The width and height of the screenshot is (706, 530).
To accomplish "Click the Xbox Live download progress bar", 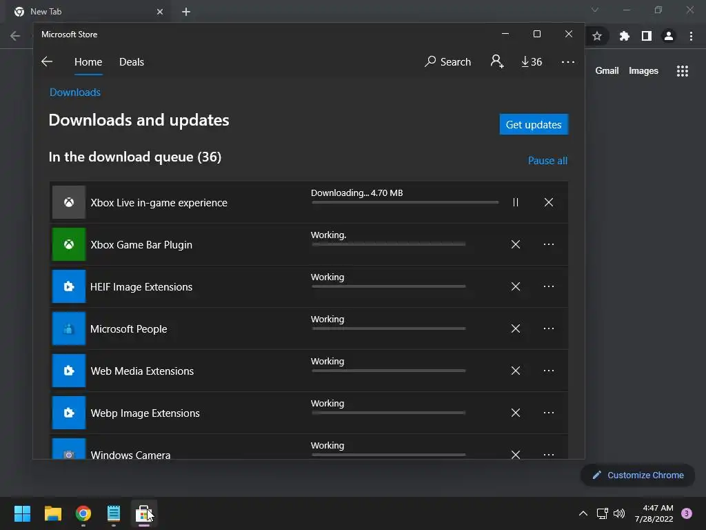I will tap(405, 202).
